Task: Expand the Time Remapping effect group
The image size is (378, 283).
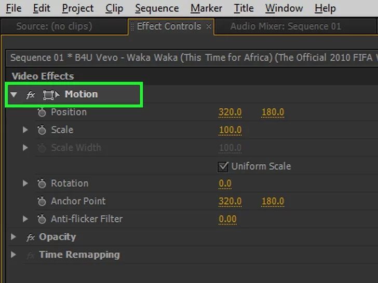Action: [14, 254]
